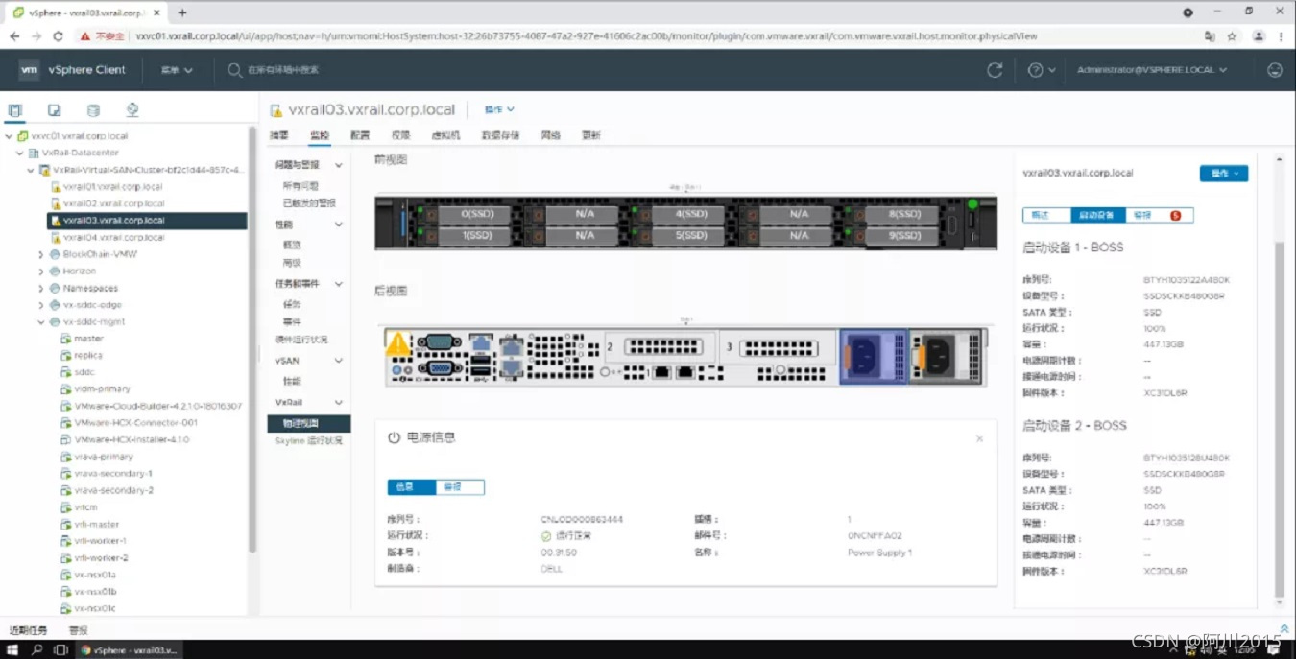Expand the BlockChain-VMW resource pool

coord(41,254)
